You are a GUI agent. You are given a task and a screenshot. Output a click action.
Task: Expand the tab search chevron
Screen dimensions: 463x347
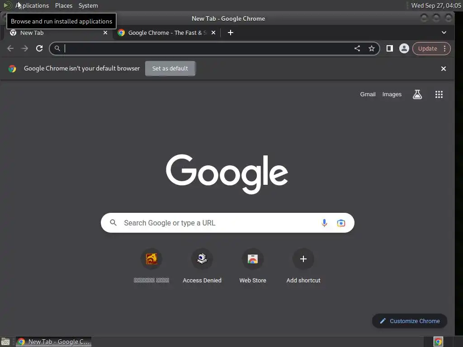pyautogui.click(x=444, y=33)
